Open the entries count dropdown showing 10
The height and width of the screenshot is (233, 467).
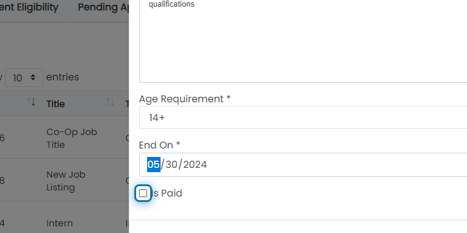click(x=24, y=78)
